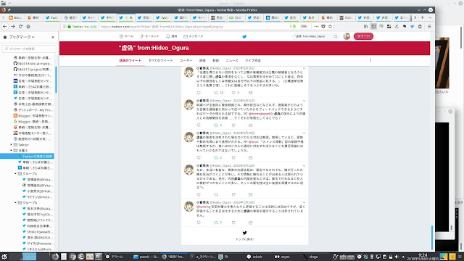Like the 5月12日 tweet
This screenshot has height=261, width=464.
[x=233, y=194]
